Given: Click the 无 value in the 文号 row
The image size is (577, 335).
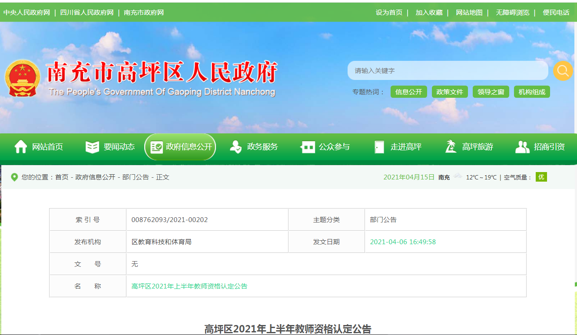Looking at the screenshot, I should [x=135, y=264].
